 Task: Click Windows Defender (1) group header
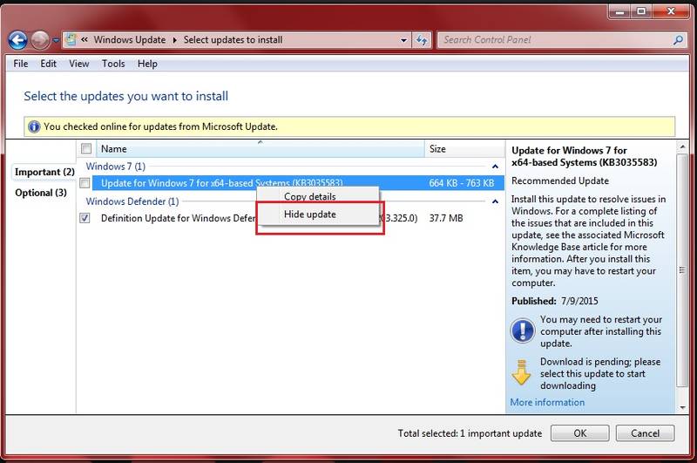[x=132, y=201]
